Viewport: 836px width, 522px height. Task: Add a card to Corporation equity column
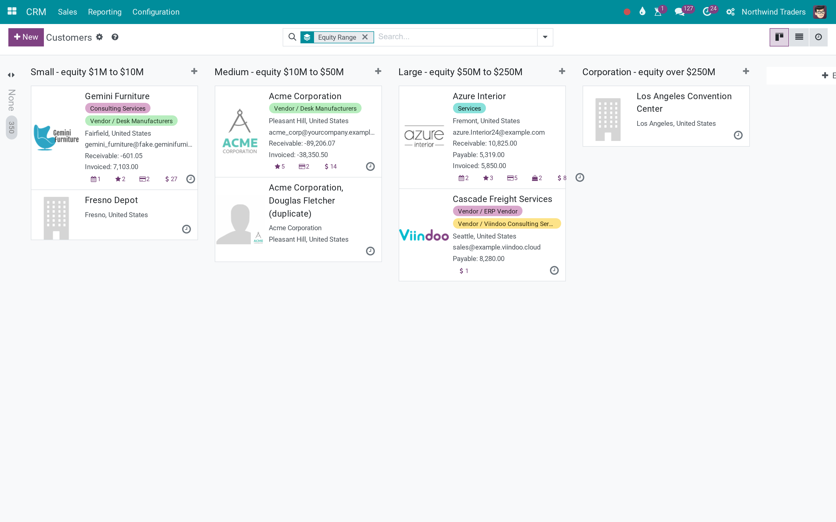click(x=746, y=72)
